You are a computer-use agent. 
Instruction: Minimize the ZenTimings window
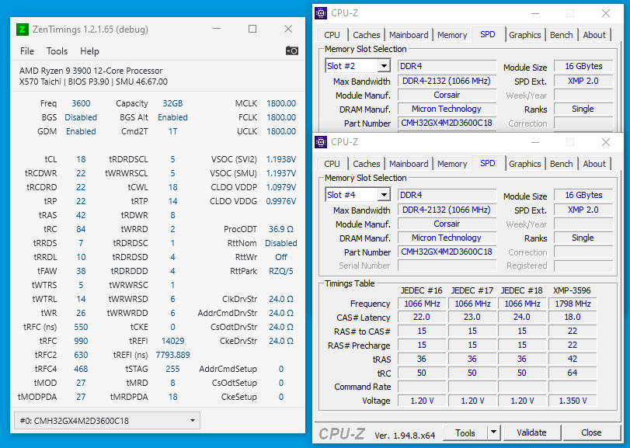click(217, 30)
